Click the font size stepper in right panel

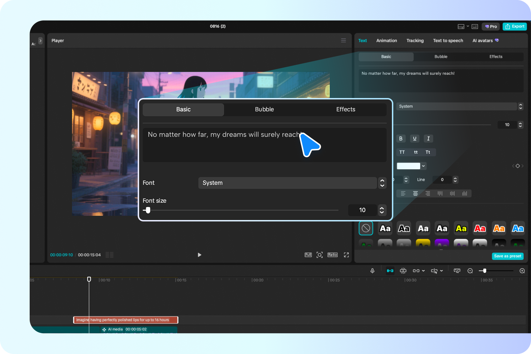(x=520, y=125)
